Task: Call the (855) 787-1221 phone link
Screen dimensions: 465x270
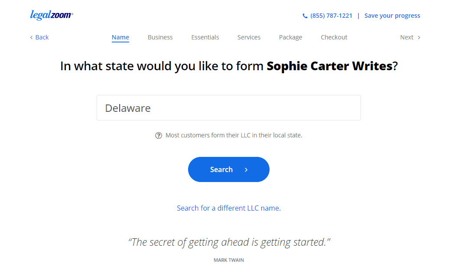Action: 331,16
